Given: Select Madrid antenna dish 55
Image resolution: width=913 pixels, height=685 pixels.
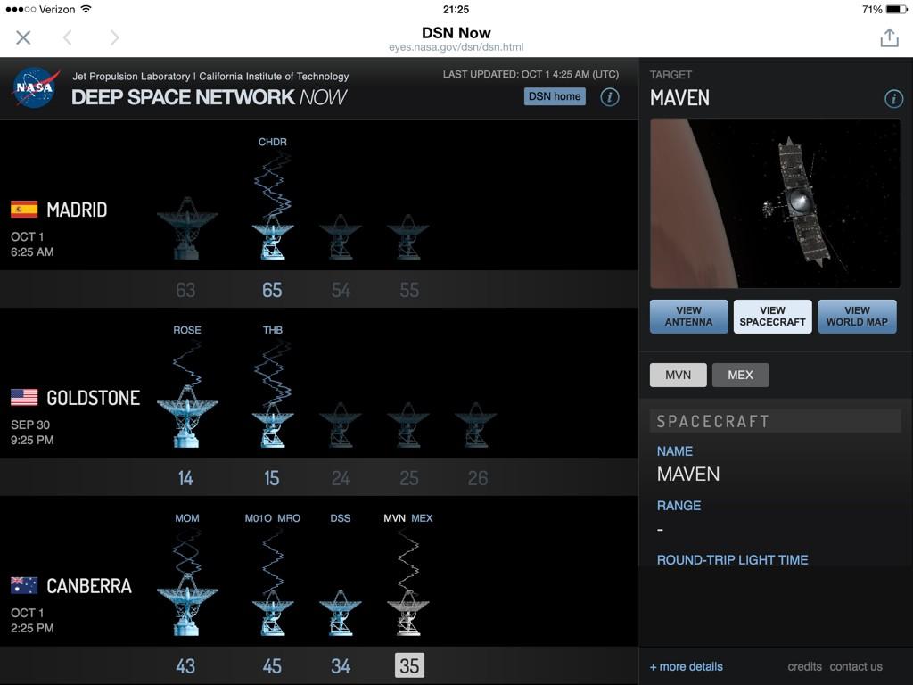Looking at the screenshot, I should pyautogui.click(x=408, y=237).
